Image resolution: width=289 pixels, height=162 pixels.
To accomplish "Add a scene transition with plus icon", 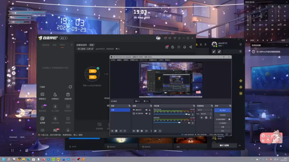I will tap(202, 118).
